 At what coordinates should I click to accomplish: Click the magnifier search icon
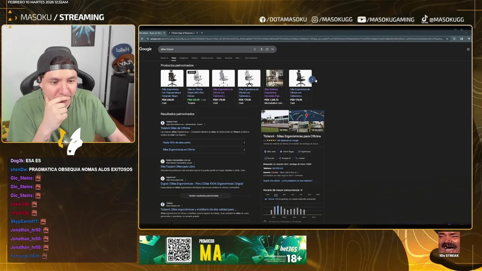pos(273,49)
